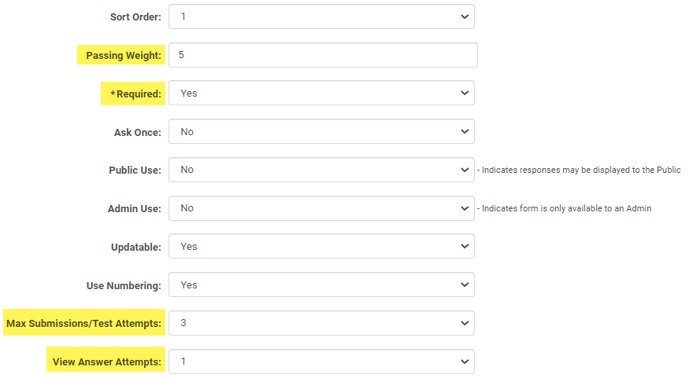Expand the Public Use dropdown
The height and width of the screenshot is (378, 689).
tap(321, 170)
